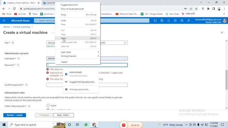
Task: Choose Select all in context menu
Action: [x=78, y=46]
